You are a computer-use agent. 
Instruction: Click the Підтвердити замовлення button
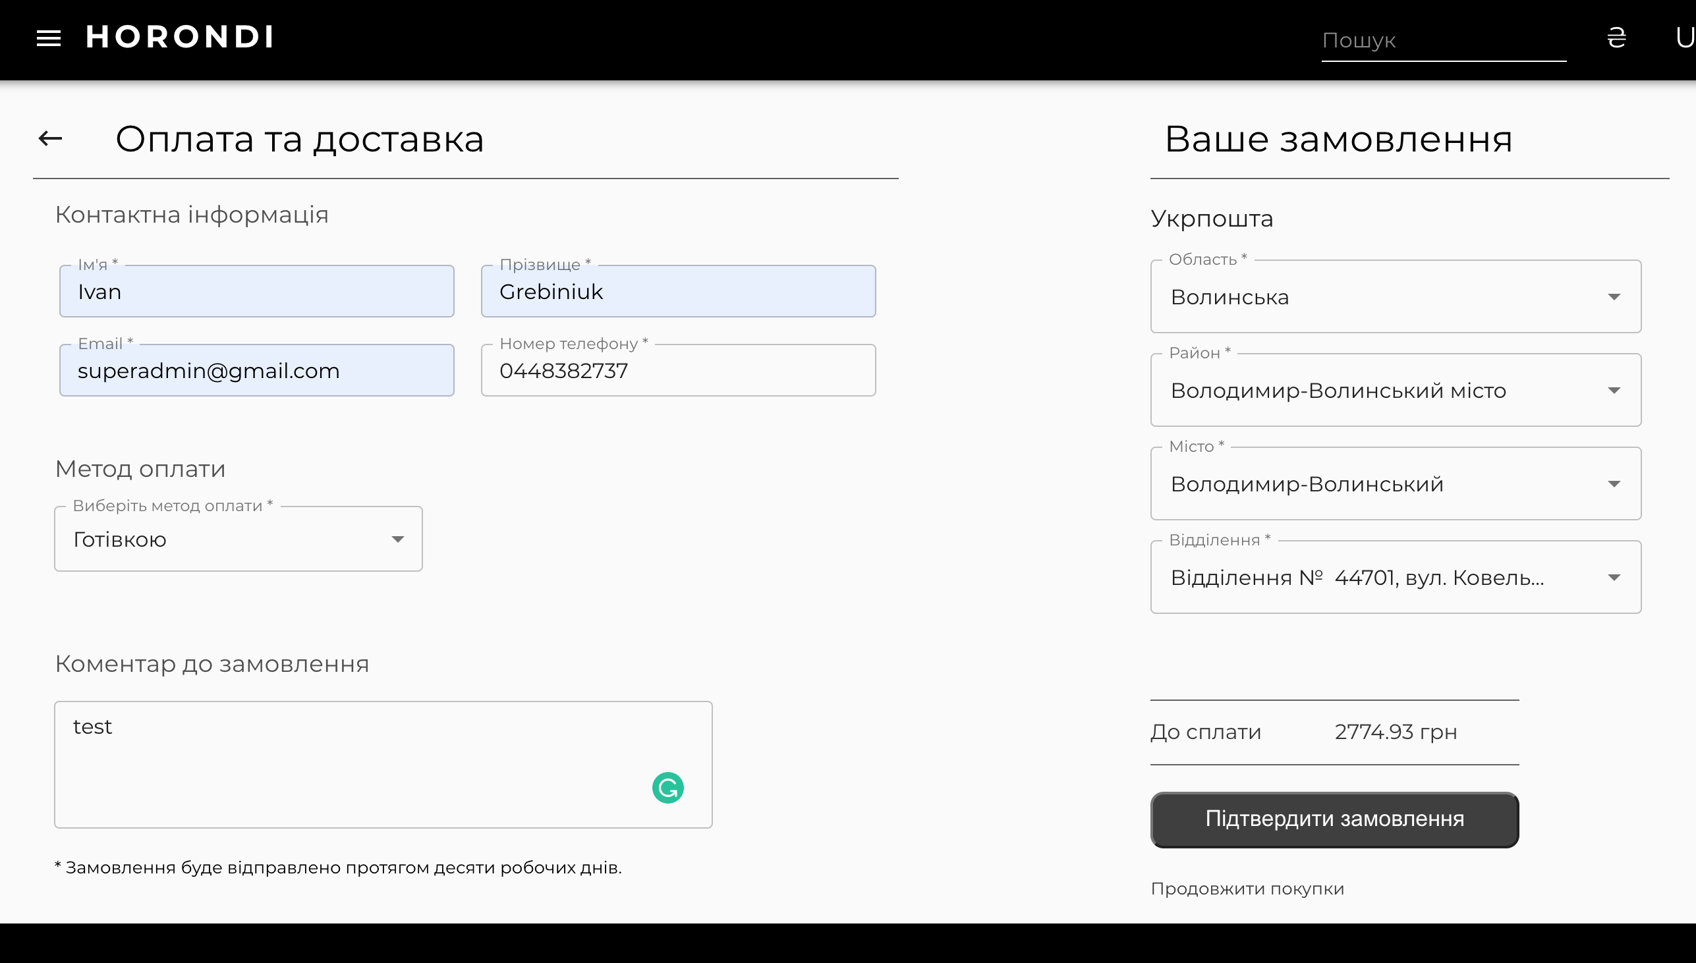tap(1334, 819)
